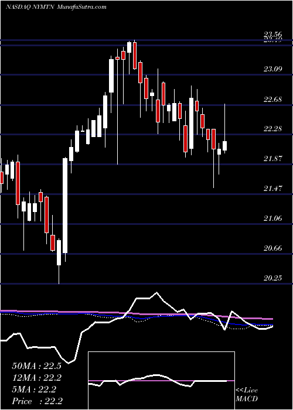The image size is (293, 410).
Task: Open the MACD inset chart panel
Action: point(161,381)
